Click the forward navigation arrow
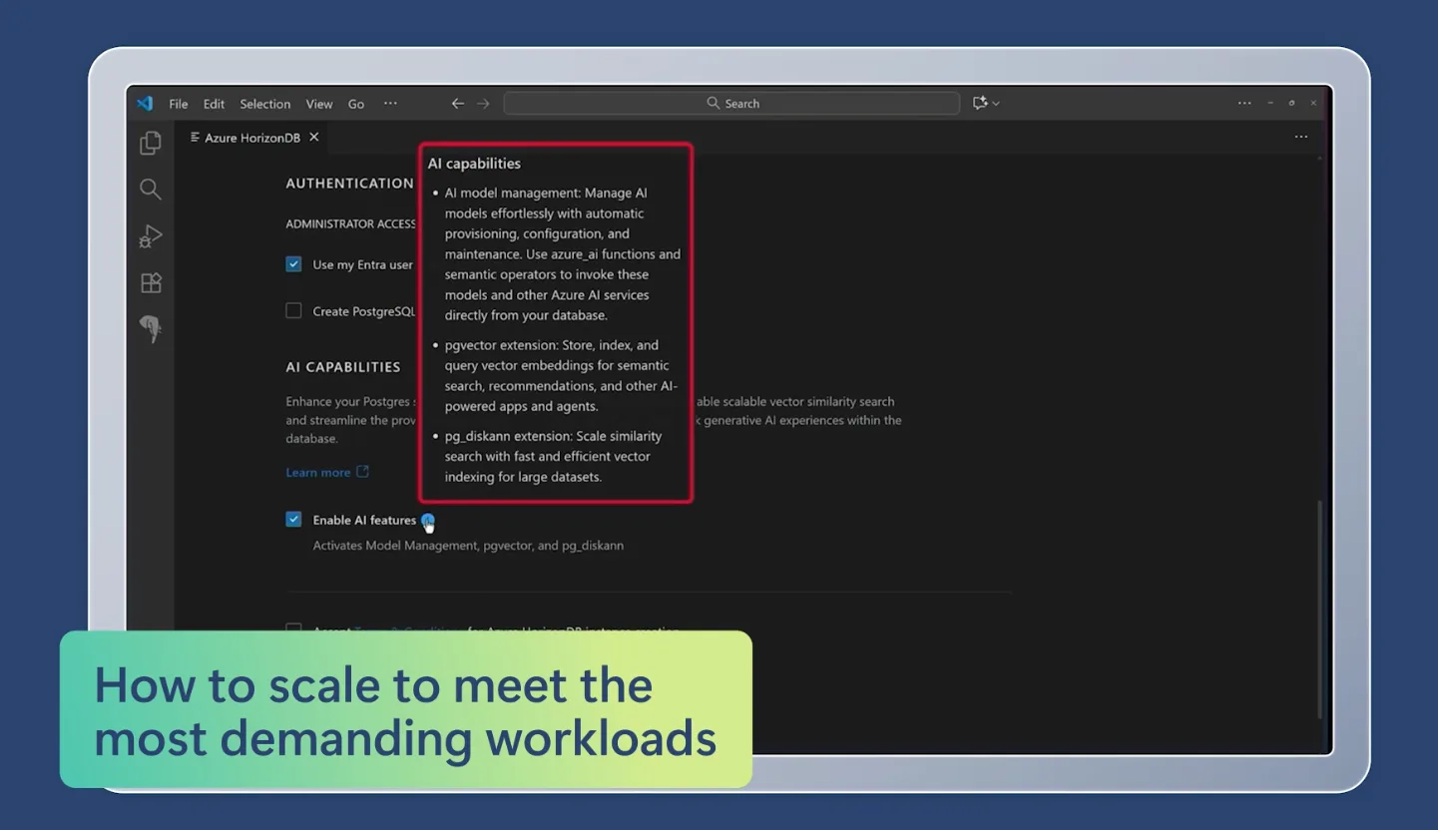The image size is (1438, 830). [483, 103]
